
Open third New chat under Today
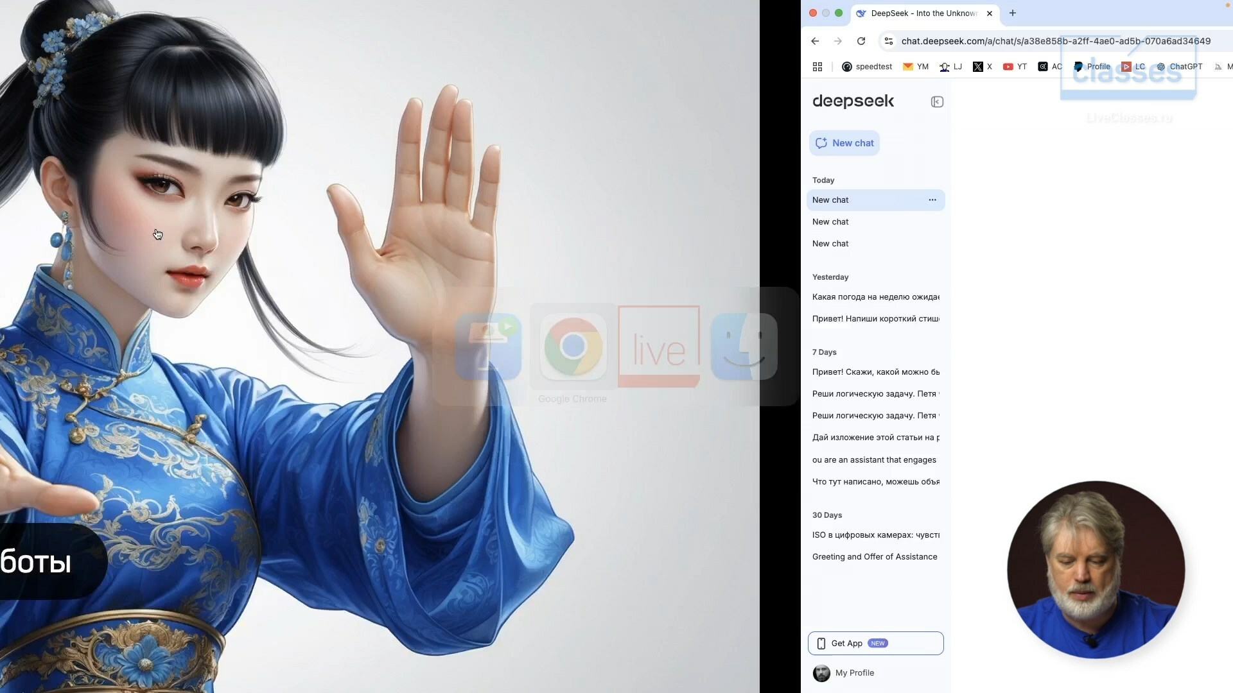pyautogui.click(x=876, y=244)
